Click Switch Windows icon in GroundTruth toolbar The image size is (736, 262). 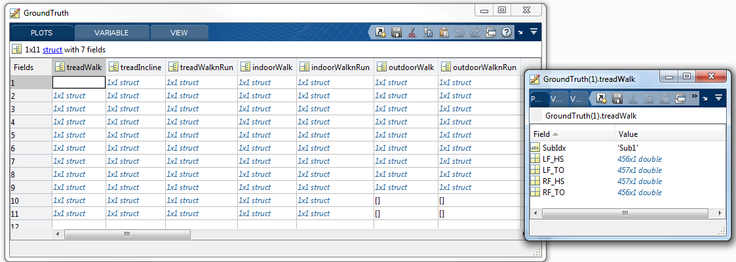tap(490, 32)
